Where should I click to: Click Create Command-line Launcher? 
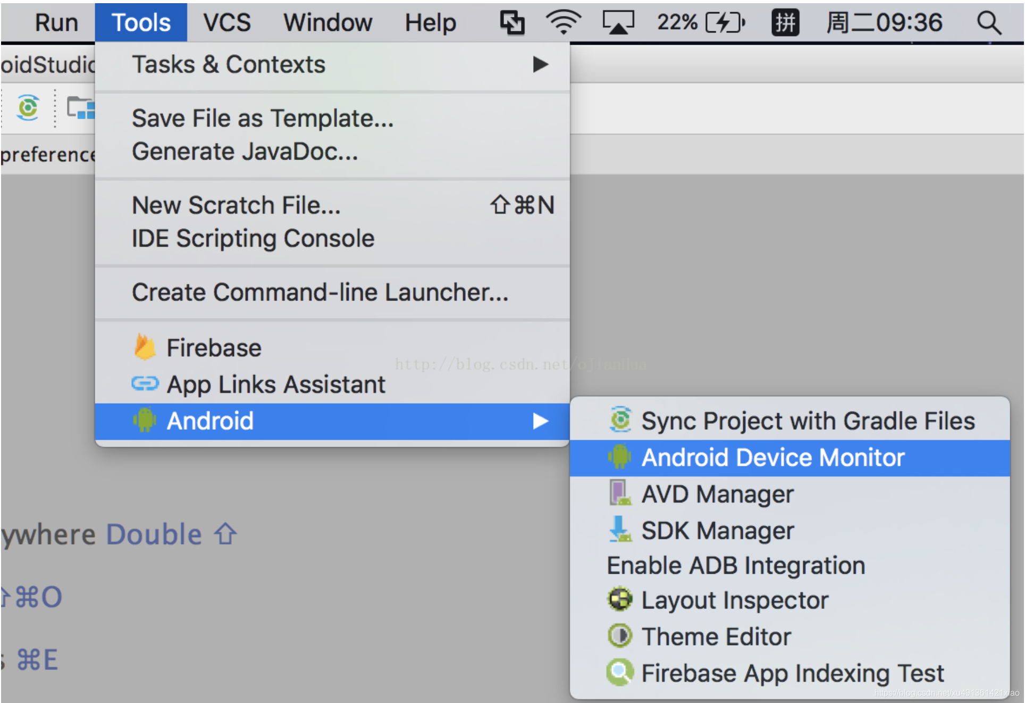coord(320,292)
